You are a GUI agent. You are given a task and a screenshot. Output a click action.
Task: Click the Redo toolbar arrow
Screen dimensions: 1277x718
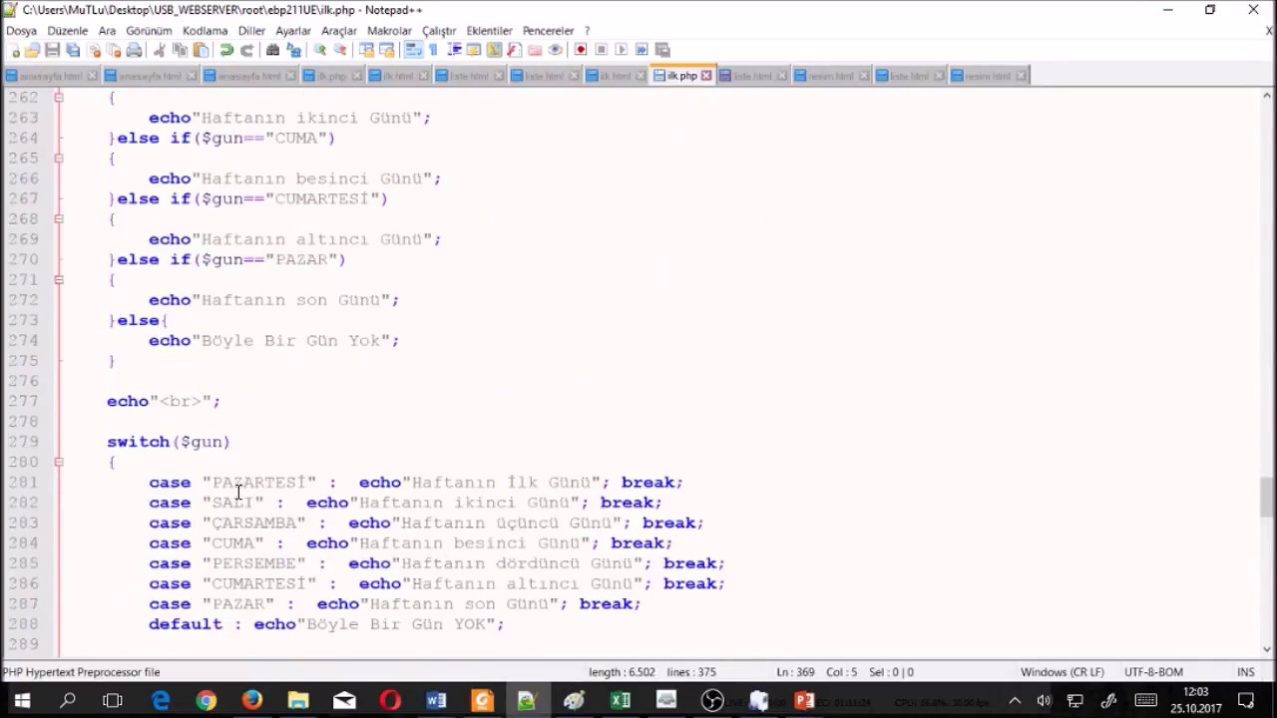coord(246,50)
